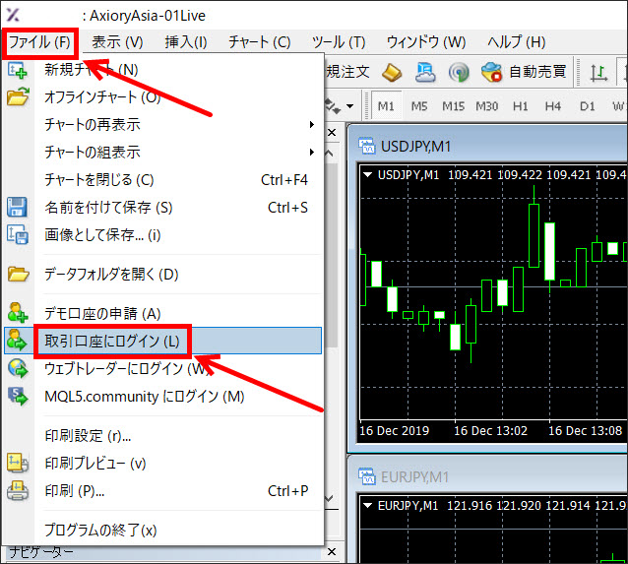Click the offline chart folder icon
Screen dimensions: 628x564
18,96
